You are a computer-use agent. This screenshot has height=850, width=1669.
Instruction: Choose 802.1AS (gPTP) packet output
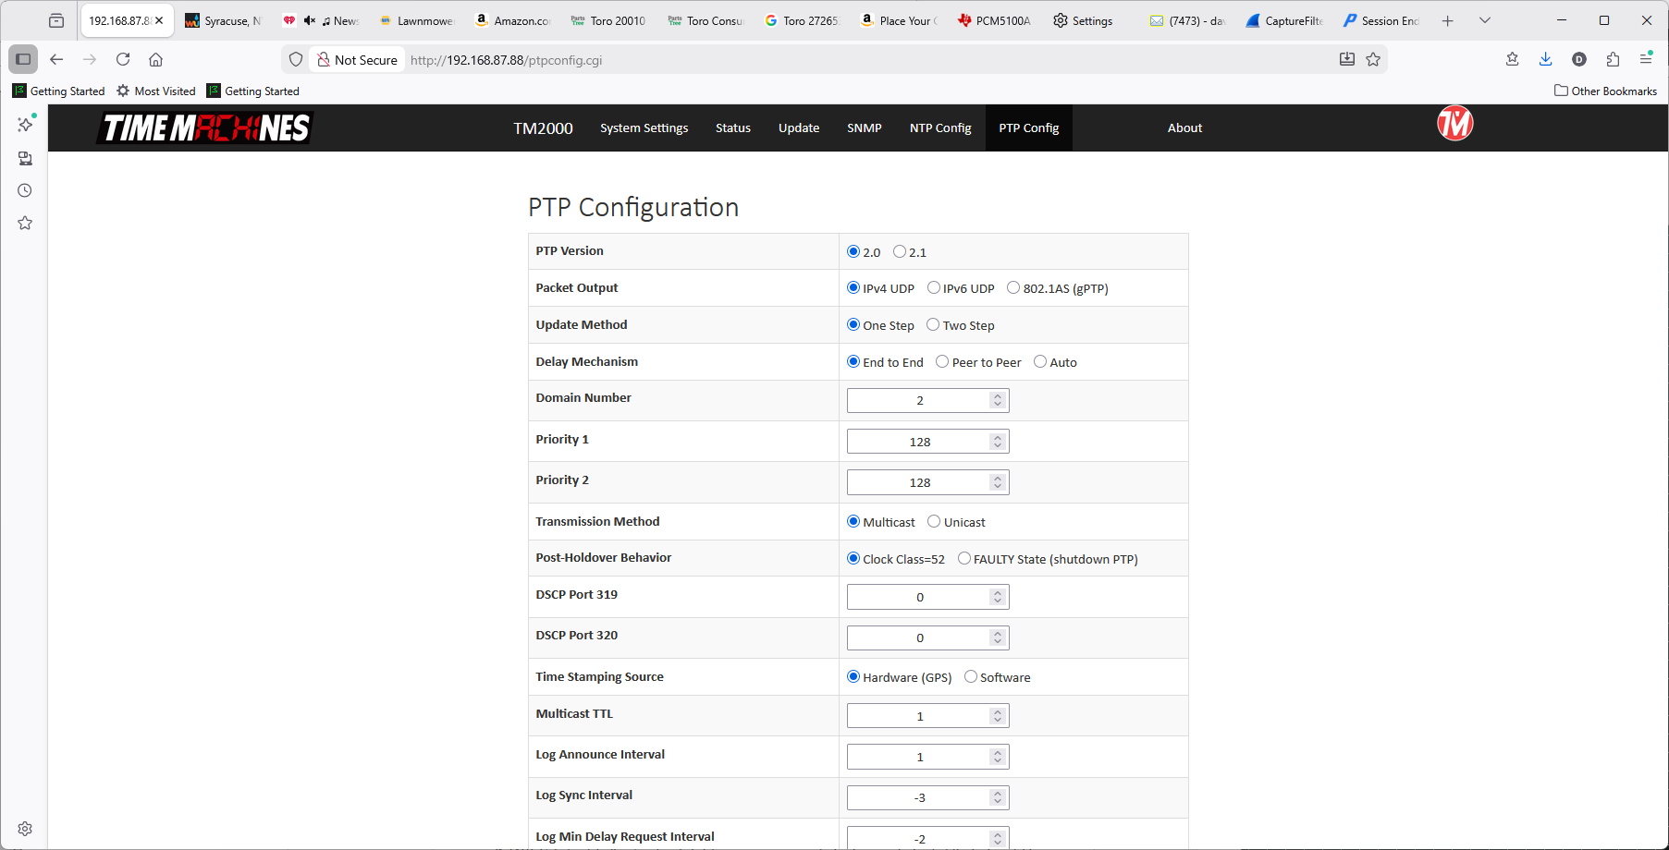[x=1013, y=288]
